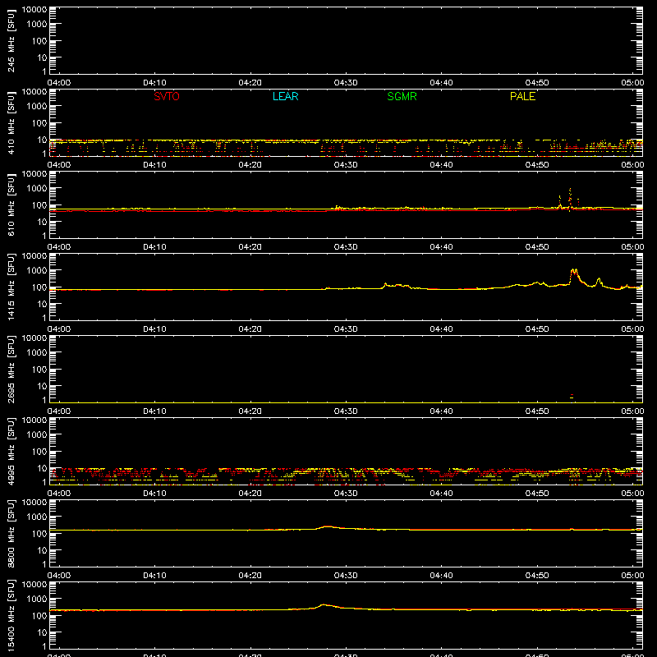Click the 100 tick label of 410 MHz panel
Screen dimensions: 657x657
[x=39, y=123]
